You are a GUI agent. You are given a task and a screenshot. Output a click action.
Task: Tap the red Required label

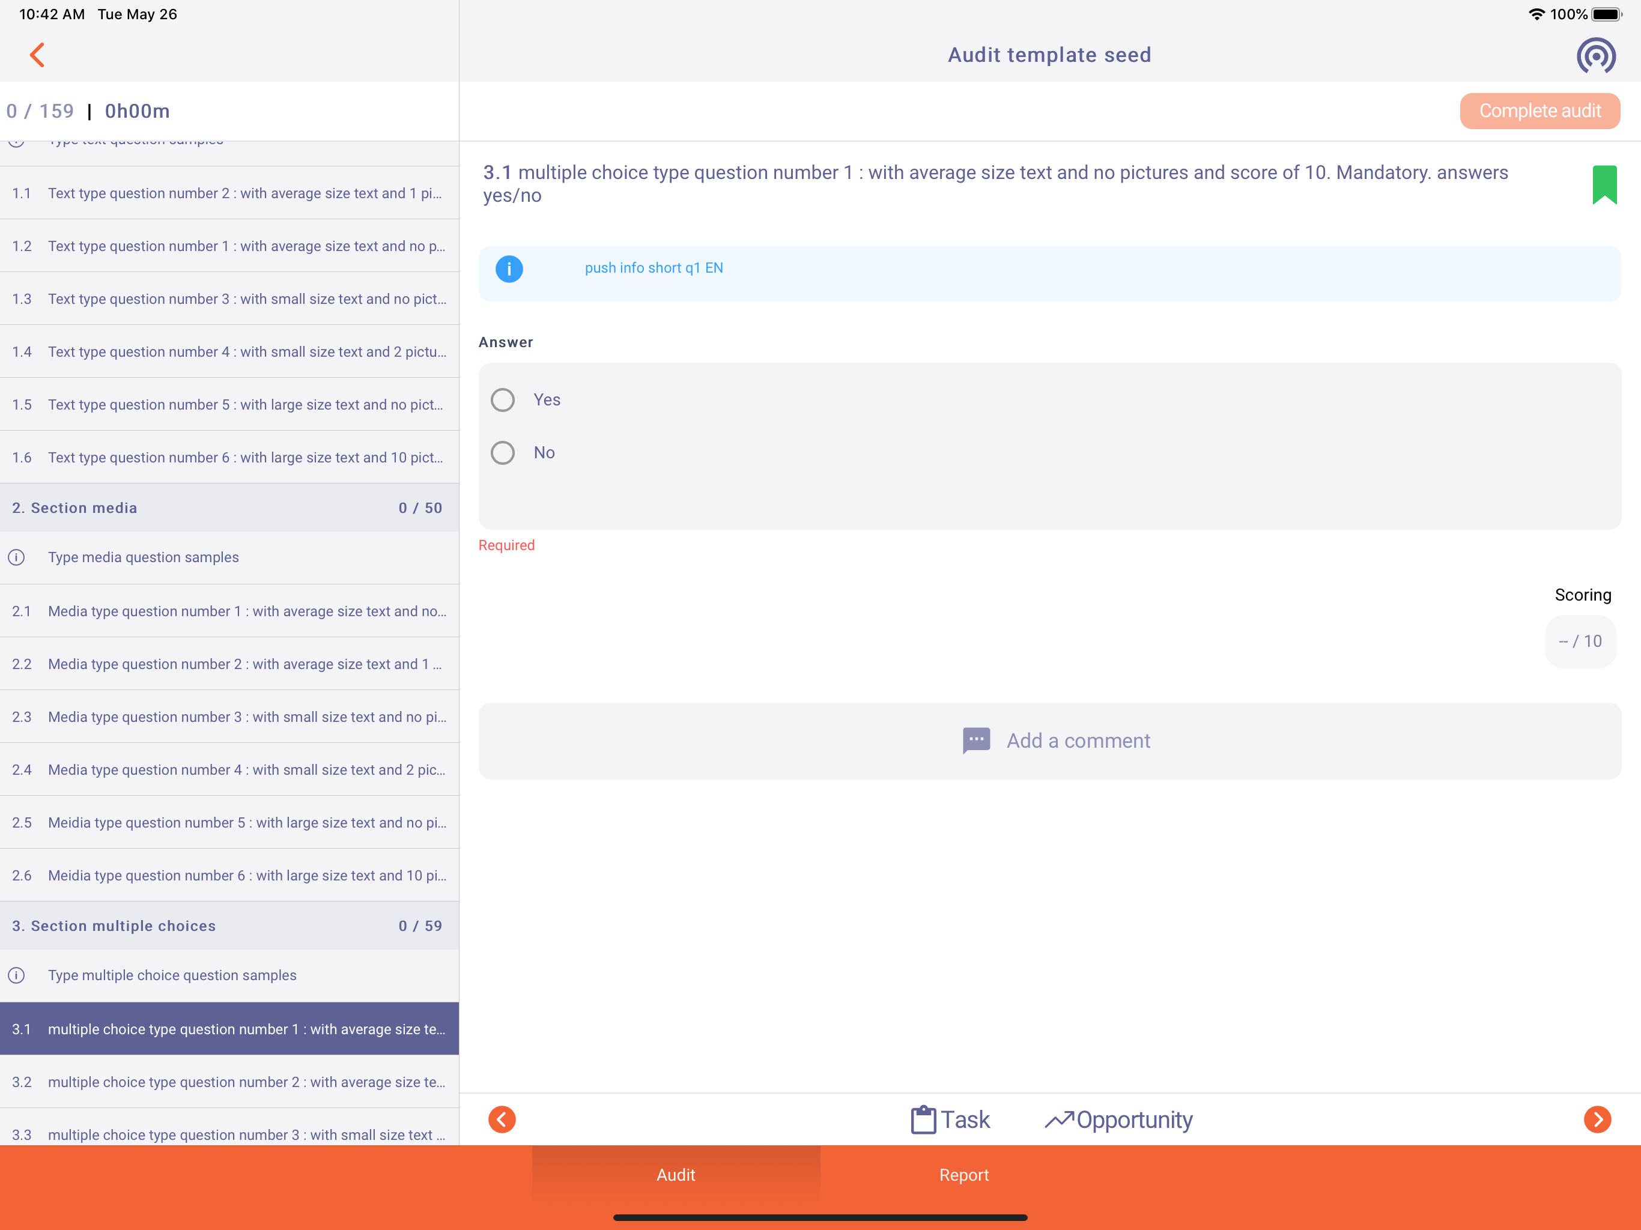(507, 545)
